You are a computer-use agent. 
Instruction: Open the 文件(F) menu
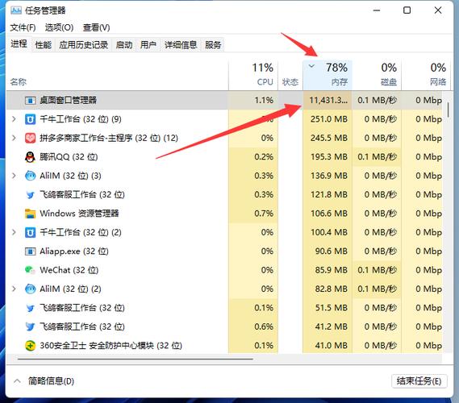[x=23, y=27]
